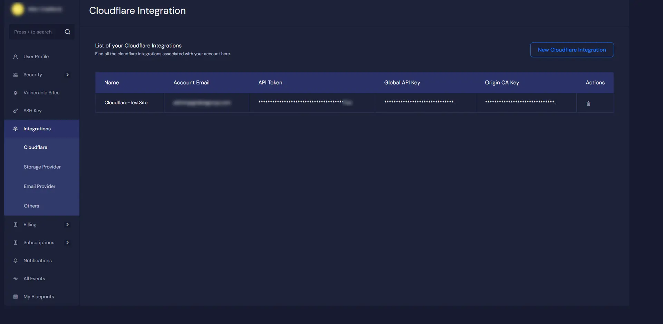Click the Cloudflare Integration page title
The width and height of the screenshot is (663, 324).
[x=137, y=11]
